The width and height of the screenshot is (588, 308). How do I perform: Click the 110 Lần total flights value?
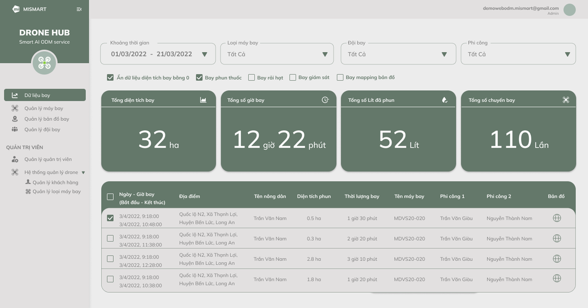coord(519,140)
